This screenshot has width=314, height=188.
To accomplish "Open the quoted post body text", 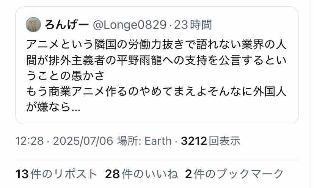I will 156,76.
